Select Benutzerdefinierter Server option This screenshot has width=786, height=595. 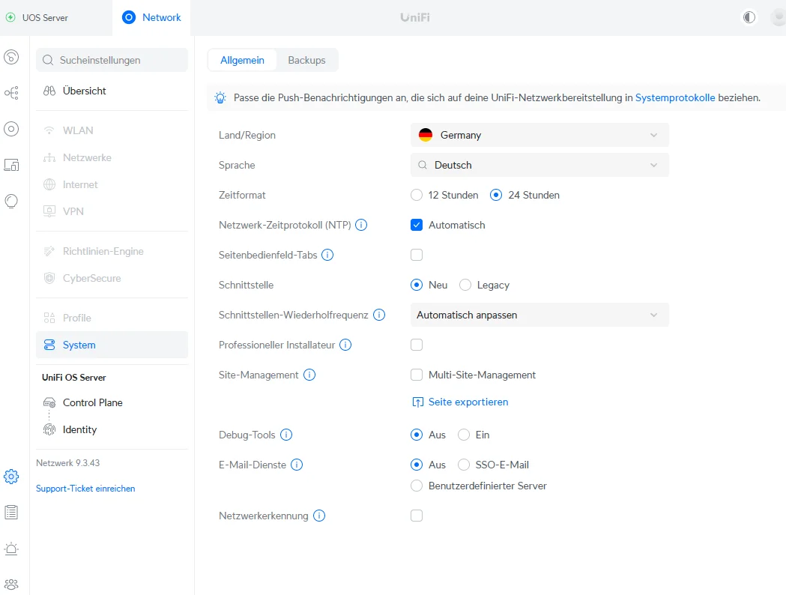tap(417, 486)
